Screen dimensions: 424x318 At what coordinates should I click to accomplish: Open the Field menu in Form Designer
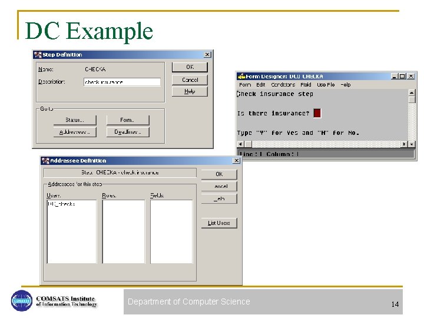[306, 85]
